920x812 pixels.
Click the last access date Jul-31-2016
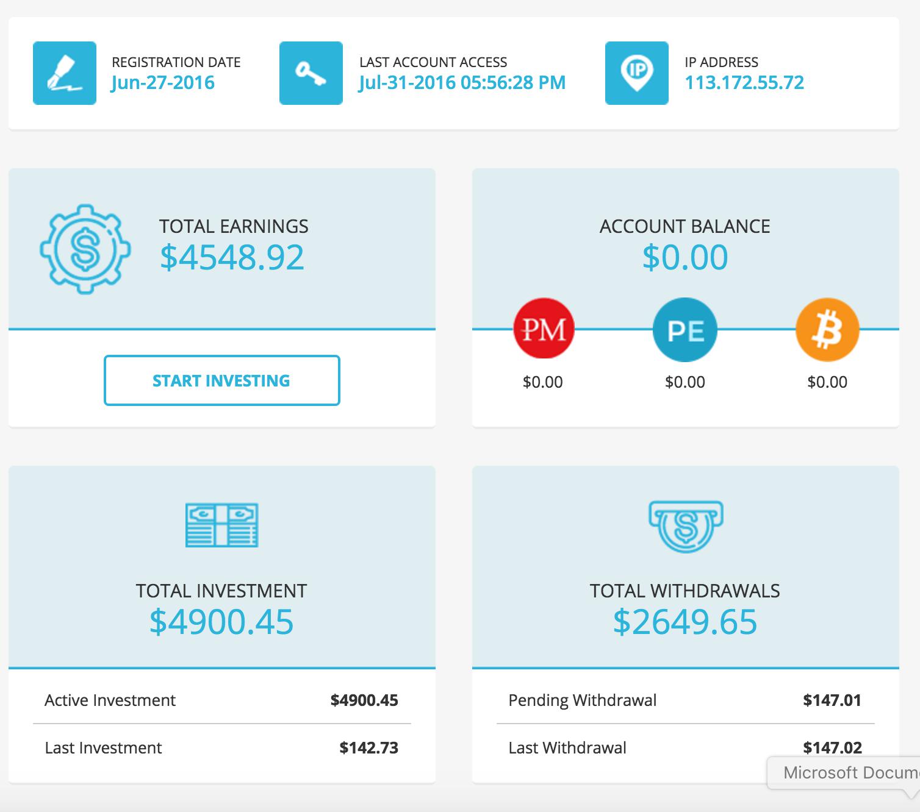tap(462, 83)
